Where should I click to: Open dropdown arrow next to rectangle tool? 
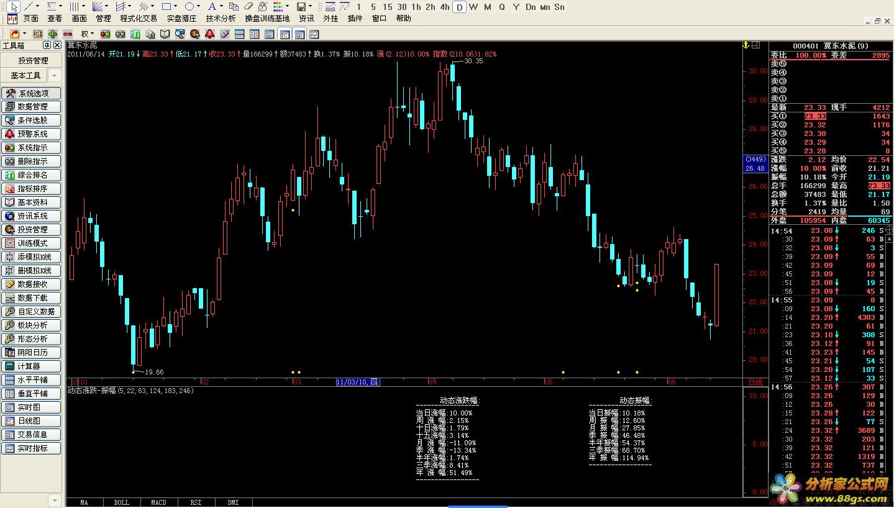(175, 7)
